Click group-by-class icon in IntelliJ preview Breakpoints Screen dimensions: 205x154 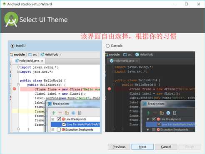tap(73, 113)
